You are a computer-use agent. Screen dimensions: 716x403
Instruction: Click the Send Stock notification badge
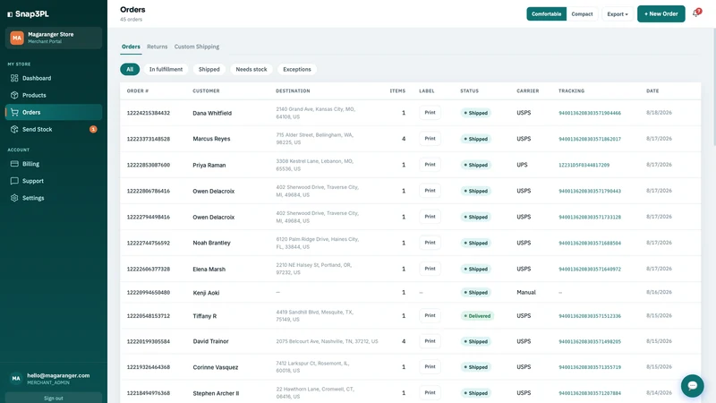coord(93,129)
